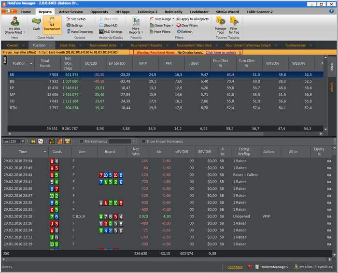Open the my alias hero selector
The width and height of the screenshot is (338, 273).
click(x=14, y=25)
